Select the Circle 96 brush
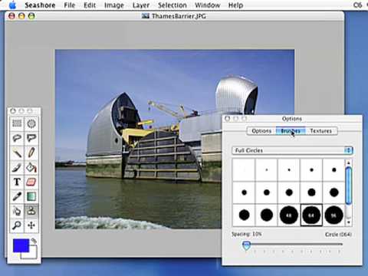Screen dimensions: 368x276 [333, 215]
